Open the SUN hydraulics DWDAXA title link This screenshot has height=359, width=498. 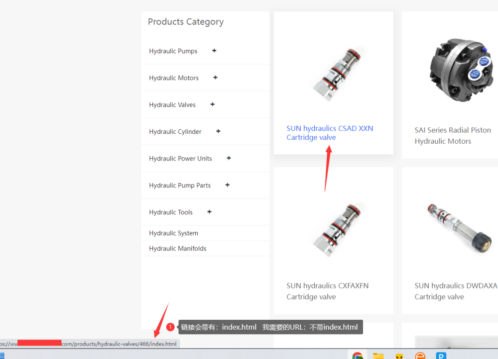tap(456, 291)
